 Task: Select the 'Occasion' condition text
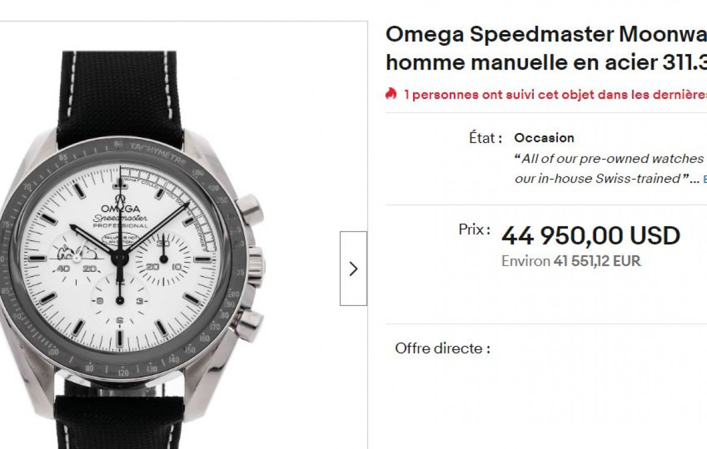544,138
